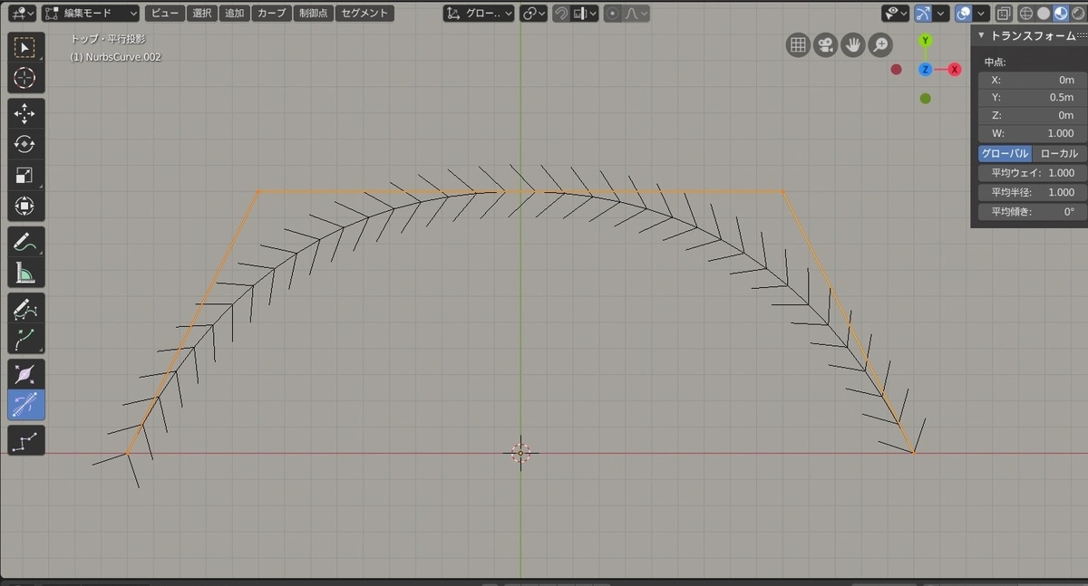Select the Measure tool

pos(25,272)
